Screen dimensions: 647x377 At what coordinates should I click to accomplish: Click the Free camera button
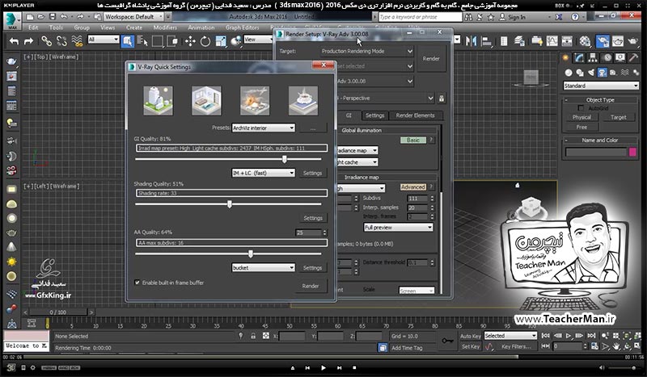point(581,128)
